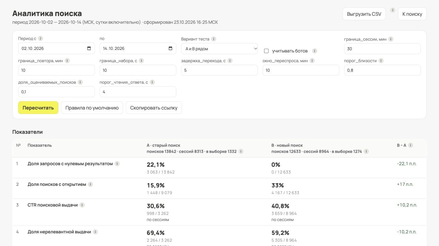Click info icon for граница_набора, с

[x=141, y=60]
